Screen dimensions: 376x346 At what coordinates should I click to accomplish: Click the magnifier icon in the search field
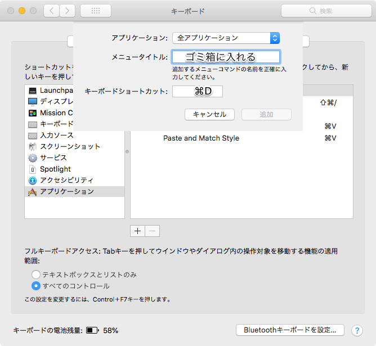(x=313, y=11)
